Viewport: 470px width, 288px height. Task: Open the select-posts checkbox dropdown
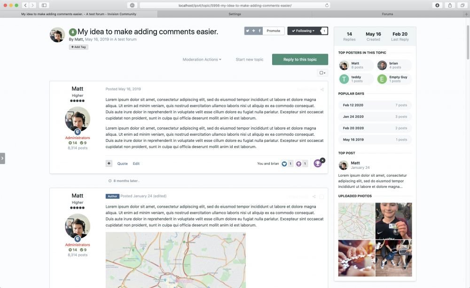point(322,73)
